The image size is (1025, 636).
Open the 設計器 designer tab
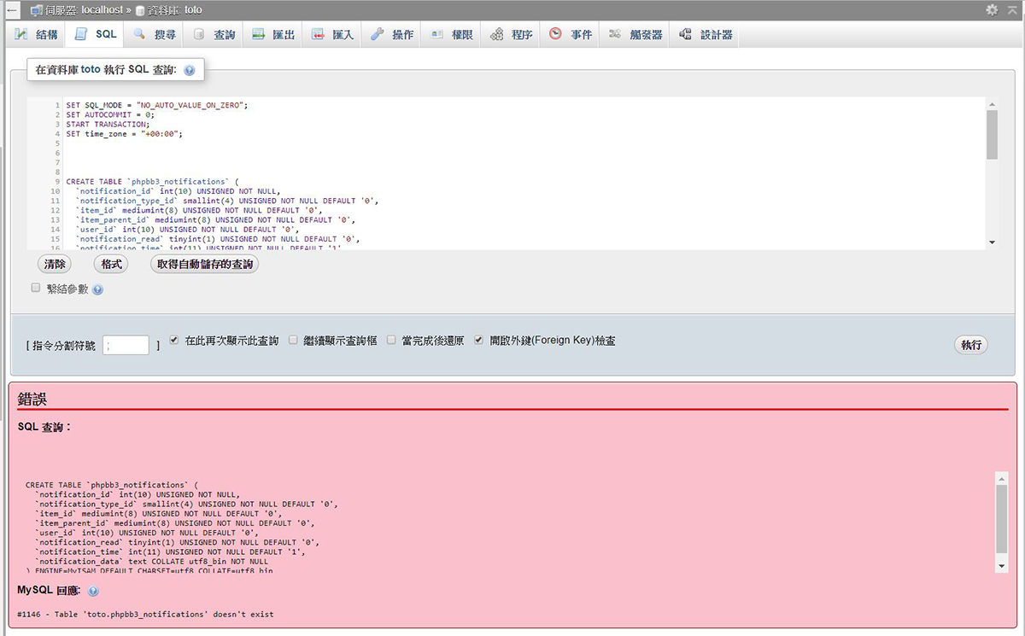(706, 35)
